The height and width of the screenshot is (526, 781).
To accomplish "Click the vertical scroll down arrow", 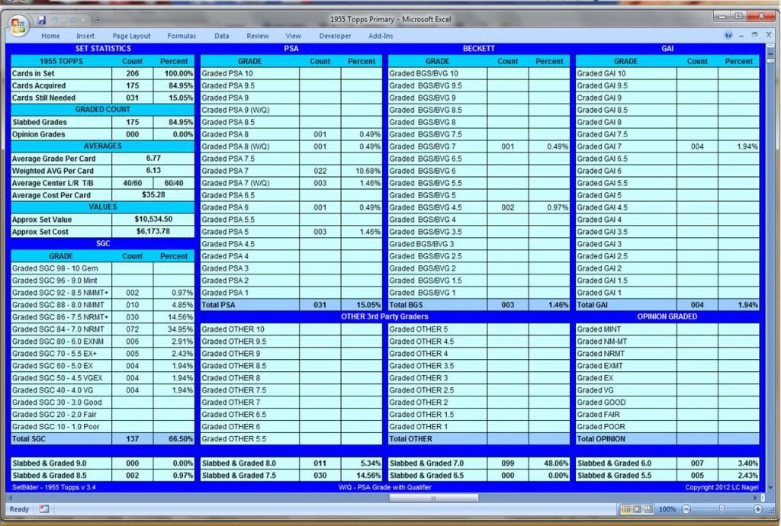I will tap(770, 488).
